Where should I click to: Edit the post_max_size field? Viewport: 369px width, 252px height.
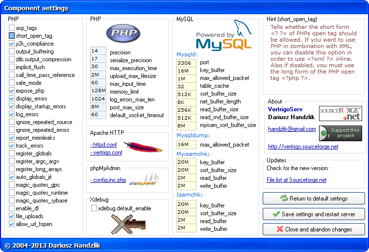pos(98,107)
